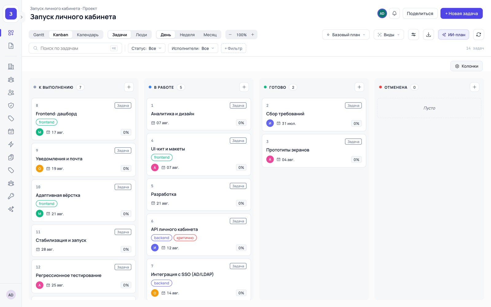This screenshot has height=307, width=491.
Task: Open the notifications bell
Action: [394, 14]
